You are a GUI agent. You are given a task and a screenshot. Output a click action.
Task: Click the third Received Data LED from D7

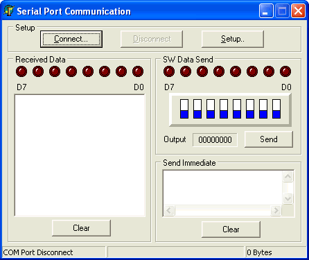click(55, 71)
